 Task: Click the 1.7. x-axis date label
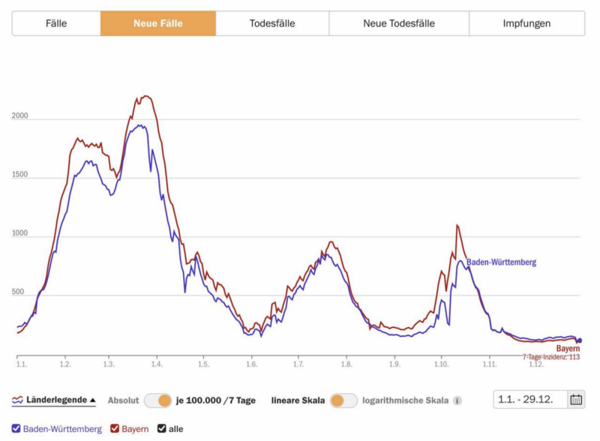coord(298,364)
